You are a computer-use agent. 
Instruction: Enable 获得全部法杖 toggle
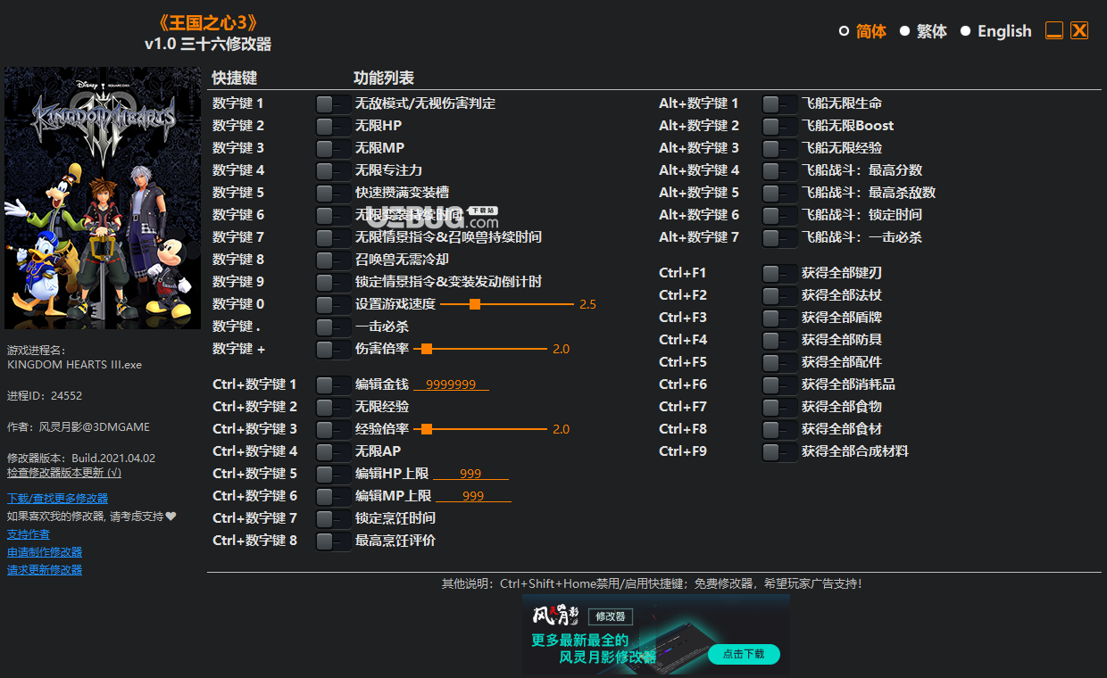pos(780,295)
